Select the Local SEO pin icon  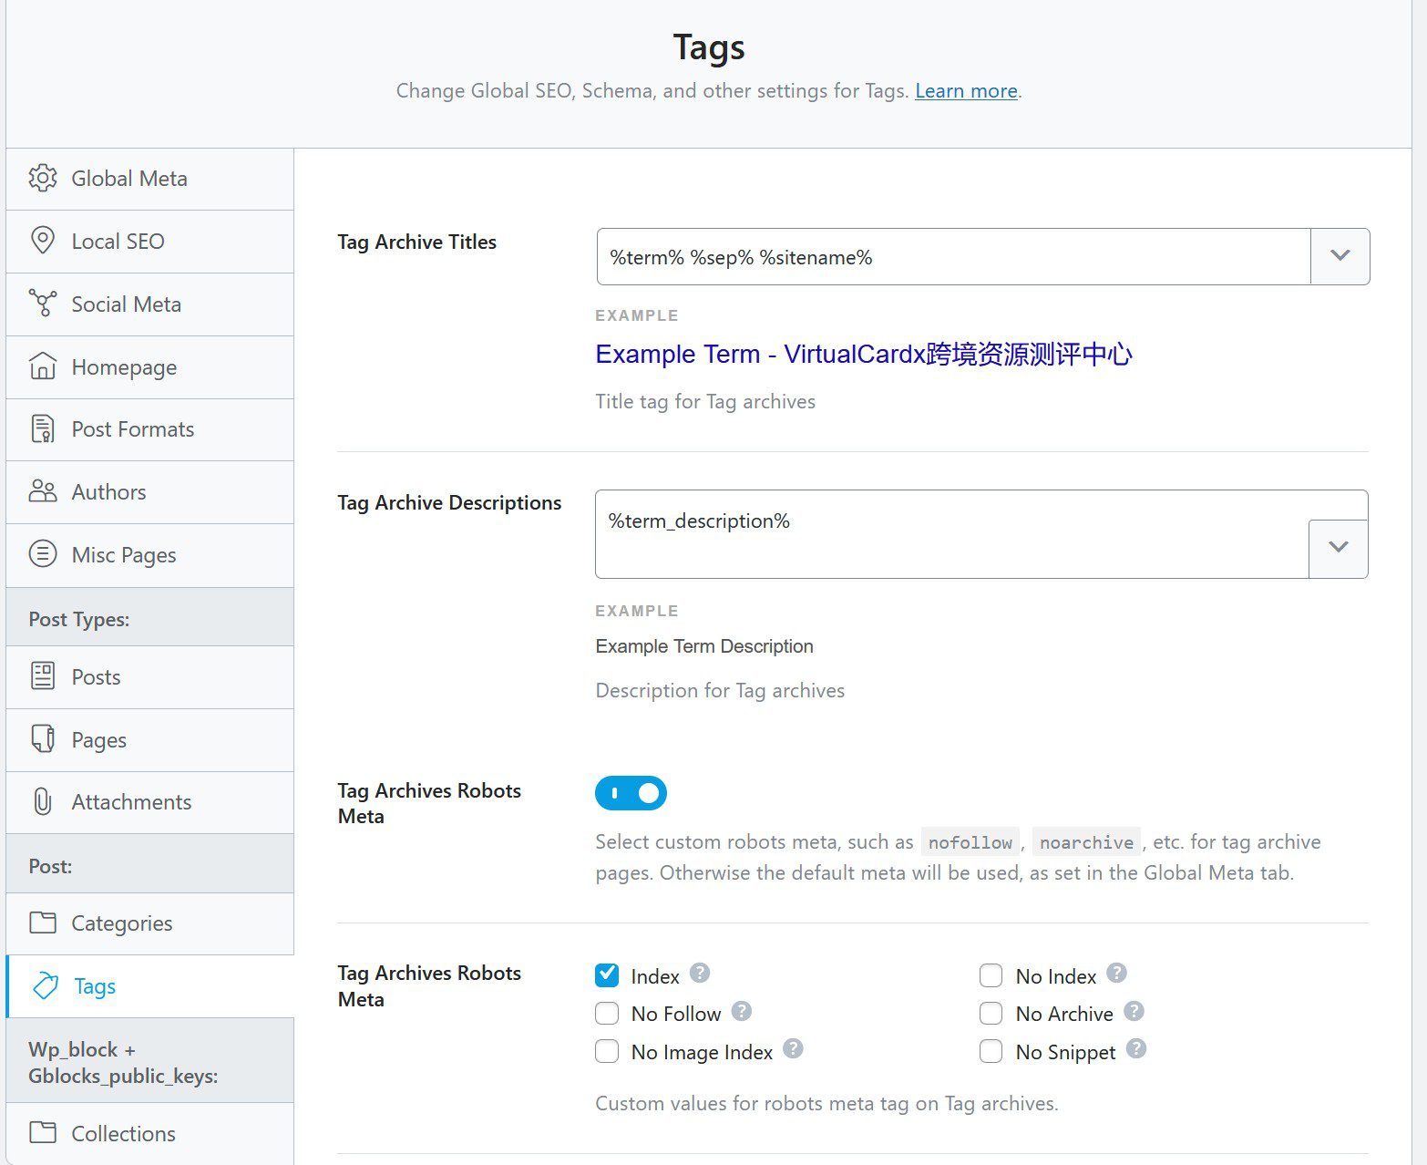(x=43, y=241)
